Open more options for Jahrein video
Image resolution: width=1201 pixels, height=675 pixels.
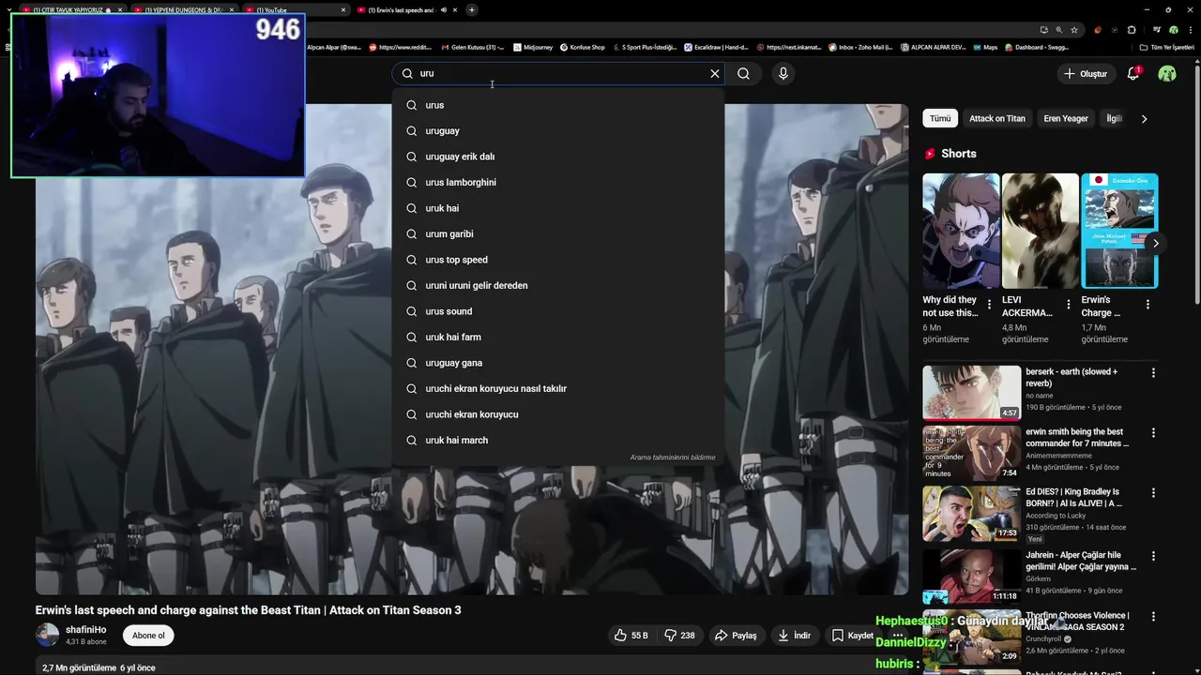coord(1153,556)
